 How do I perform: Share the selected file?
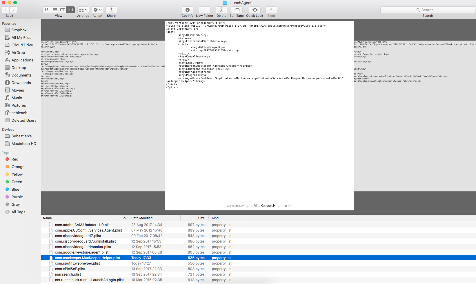pos(111,10)
